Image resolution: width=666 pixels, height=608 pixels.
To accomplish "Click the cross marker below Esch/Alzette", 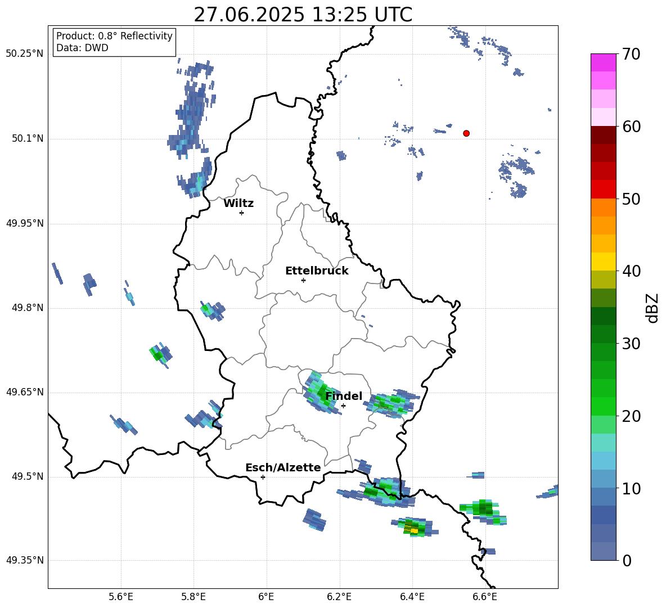I will tap(263, 477).
